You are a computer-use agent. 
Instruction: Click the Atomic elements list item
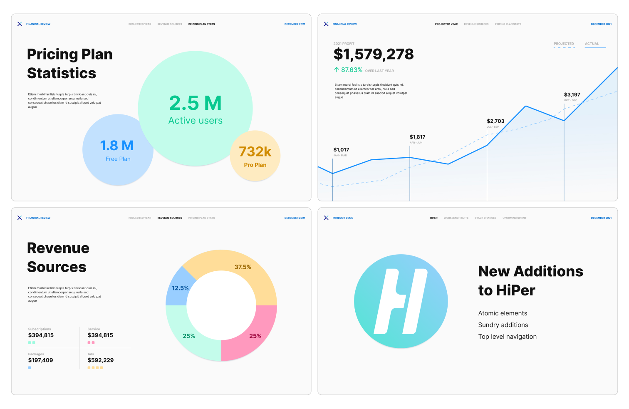click(x=503, y=313)
